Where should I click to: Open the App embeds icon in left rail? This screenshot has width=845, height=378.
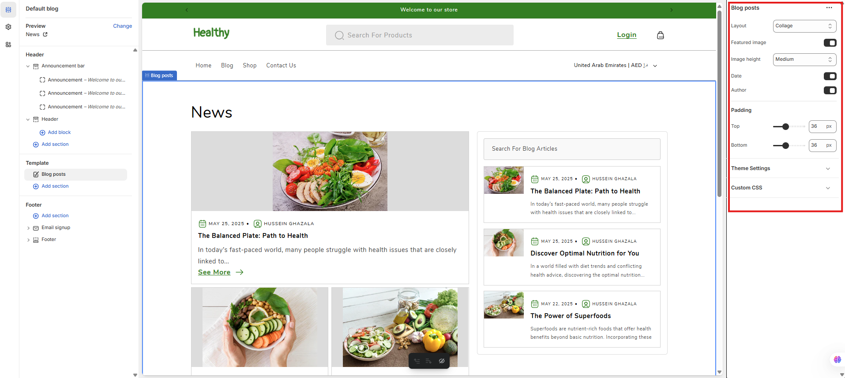click(8, 44)
